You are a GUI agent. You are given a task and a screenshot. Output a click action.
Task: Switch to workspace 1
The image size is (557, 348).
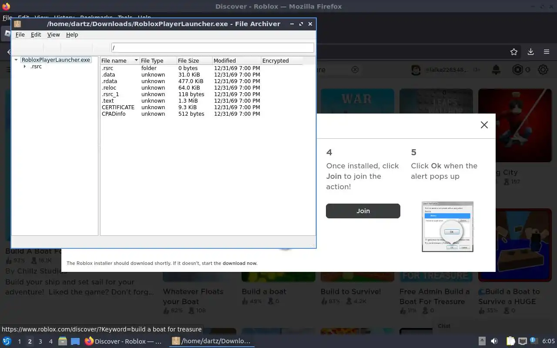pyautogui.click(x=19, y=341)
